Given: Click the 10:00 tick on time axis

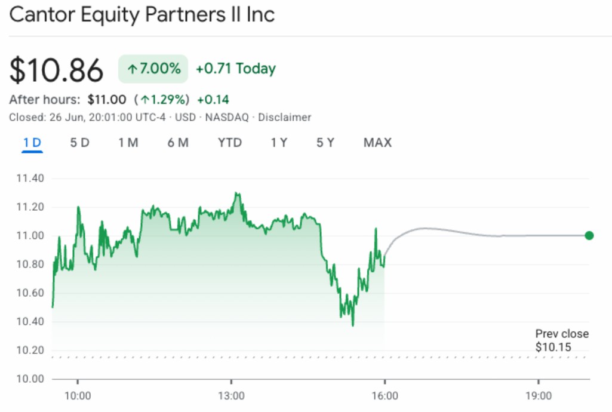Looking at the screenshot, I should point(78,396).
